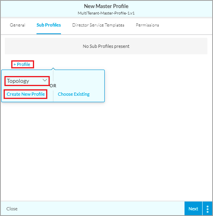The height and width of the screenshot is (216, 213).
Task: Choose the Choose Existing option
Action: tap(74, 94)
